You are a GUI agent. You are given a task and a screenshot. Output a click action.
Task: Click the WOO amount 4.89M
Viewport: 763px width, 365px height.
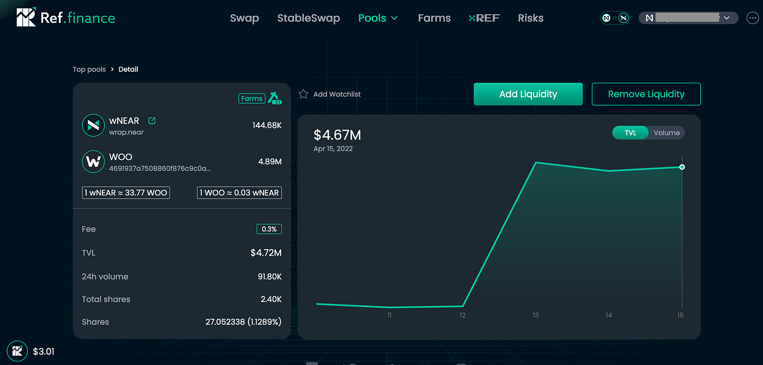[270, 162]
